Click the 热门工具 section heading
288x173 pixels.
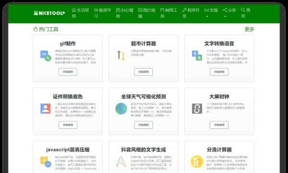point(48,29)
